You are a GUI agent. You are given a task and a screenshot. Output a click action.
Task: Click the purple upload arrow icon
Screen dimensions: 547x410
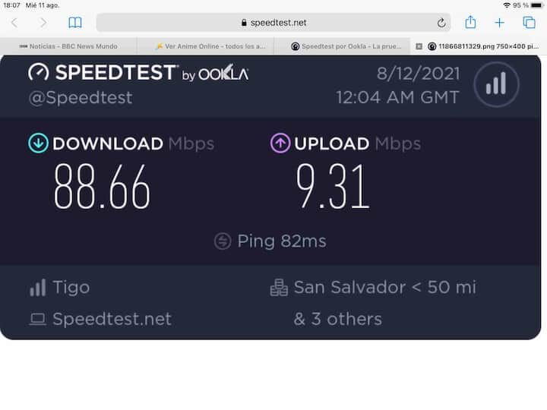280,143
